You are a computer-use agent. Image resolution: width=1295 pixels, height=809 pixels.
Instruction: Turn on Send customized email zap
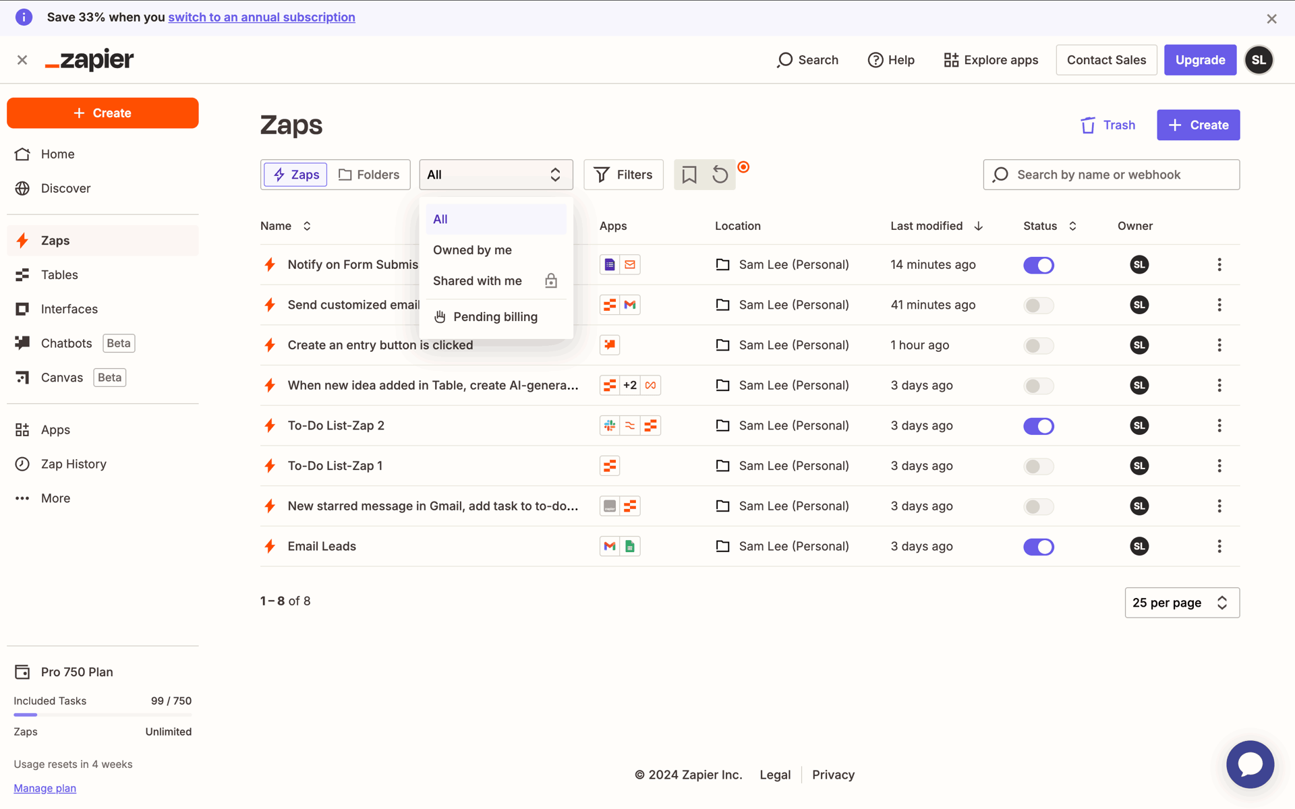pos(1038,305)
